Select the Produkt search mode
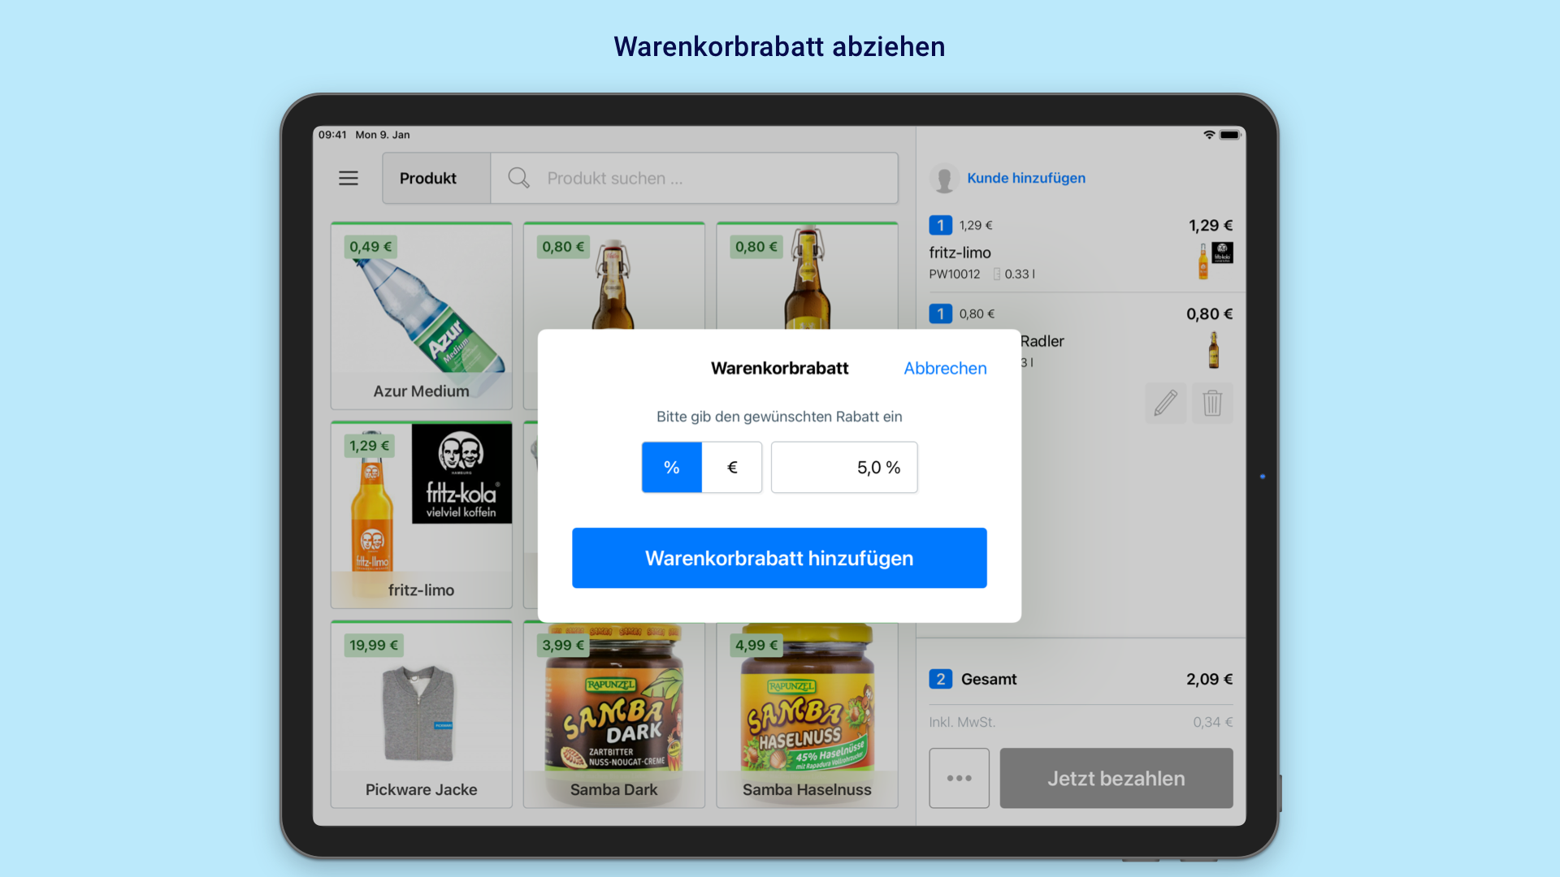 (x=436, y=178)
